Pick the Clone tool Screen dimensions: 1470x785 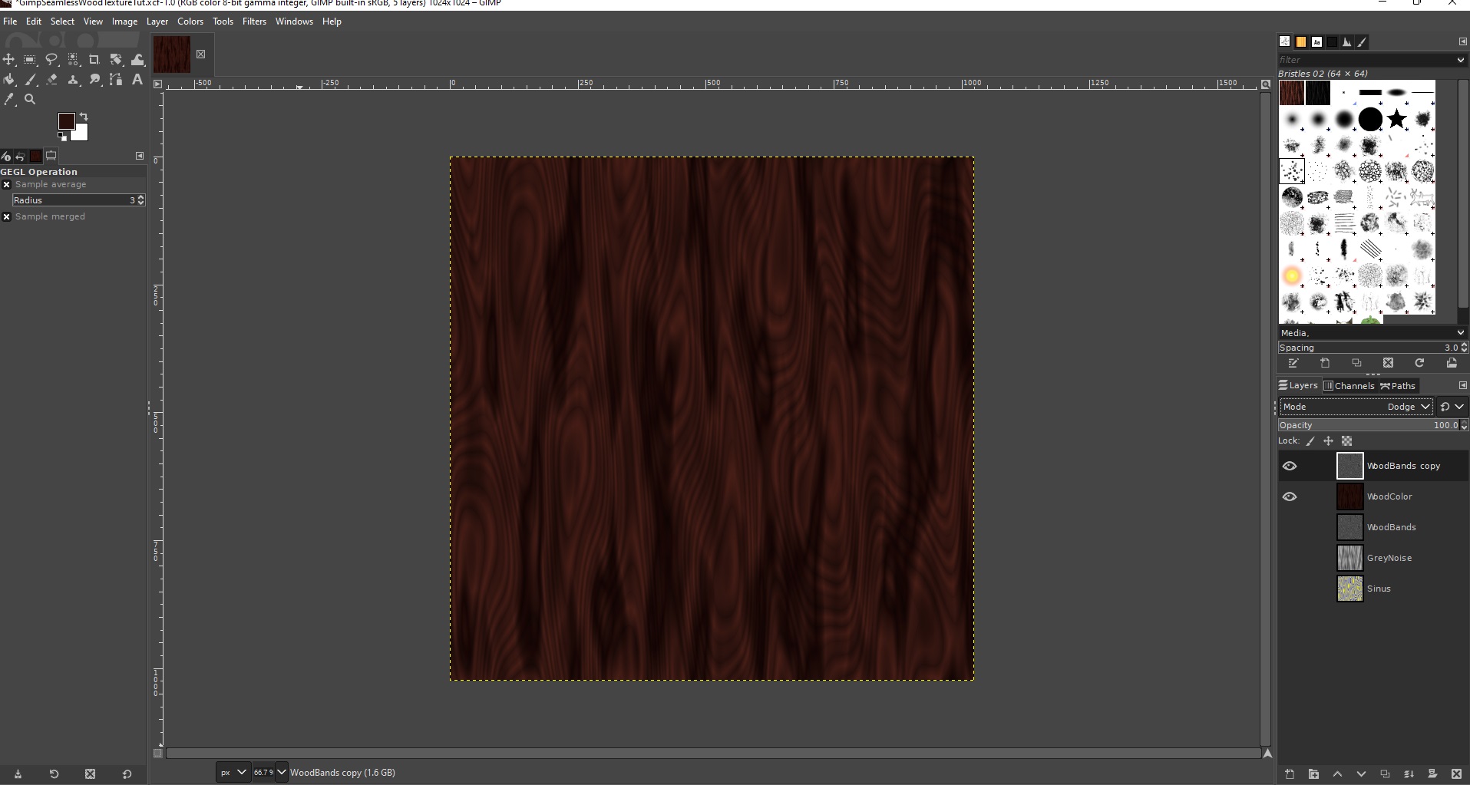[73, 79]
